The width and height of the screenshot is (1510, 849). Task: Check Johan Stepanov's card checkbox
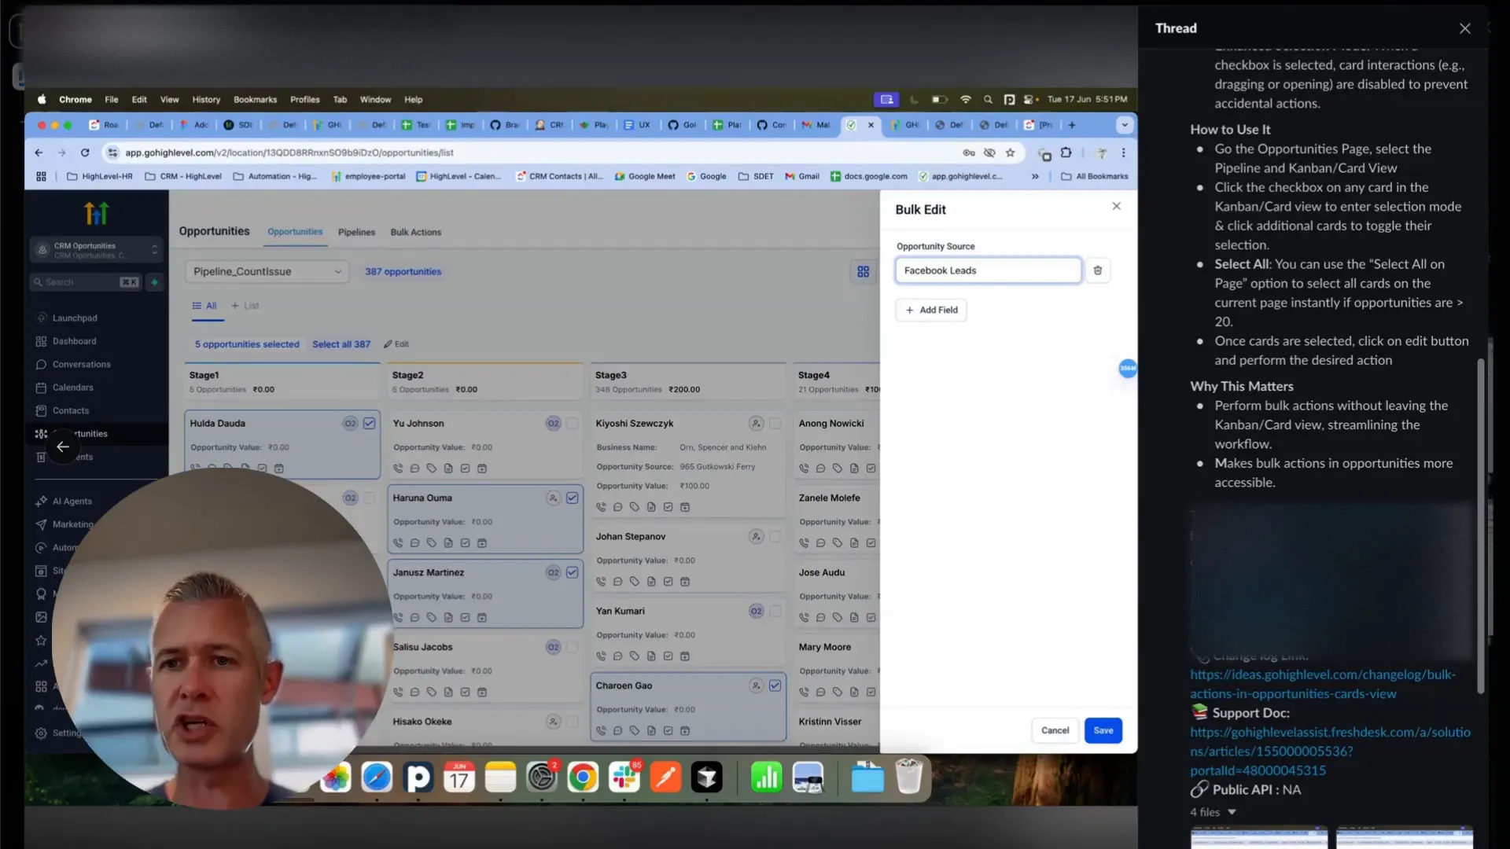coord(775,537)
